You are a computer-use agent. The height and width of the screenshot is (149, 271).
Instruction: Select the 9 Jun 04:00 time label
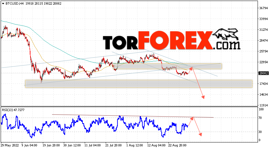coord(29,145)
